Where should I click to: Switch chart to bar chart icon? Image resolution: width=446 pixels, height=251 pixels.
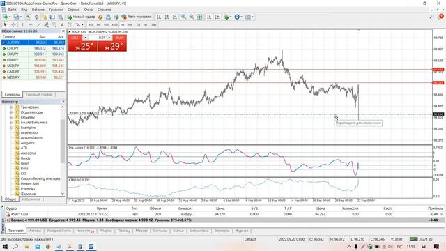click(159, 17)
